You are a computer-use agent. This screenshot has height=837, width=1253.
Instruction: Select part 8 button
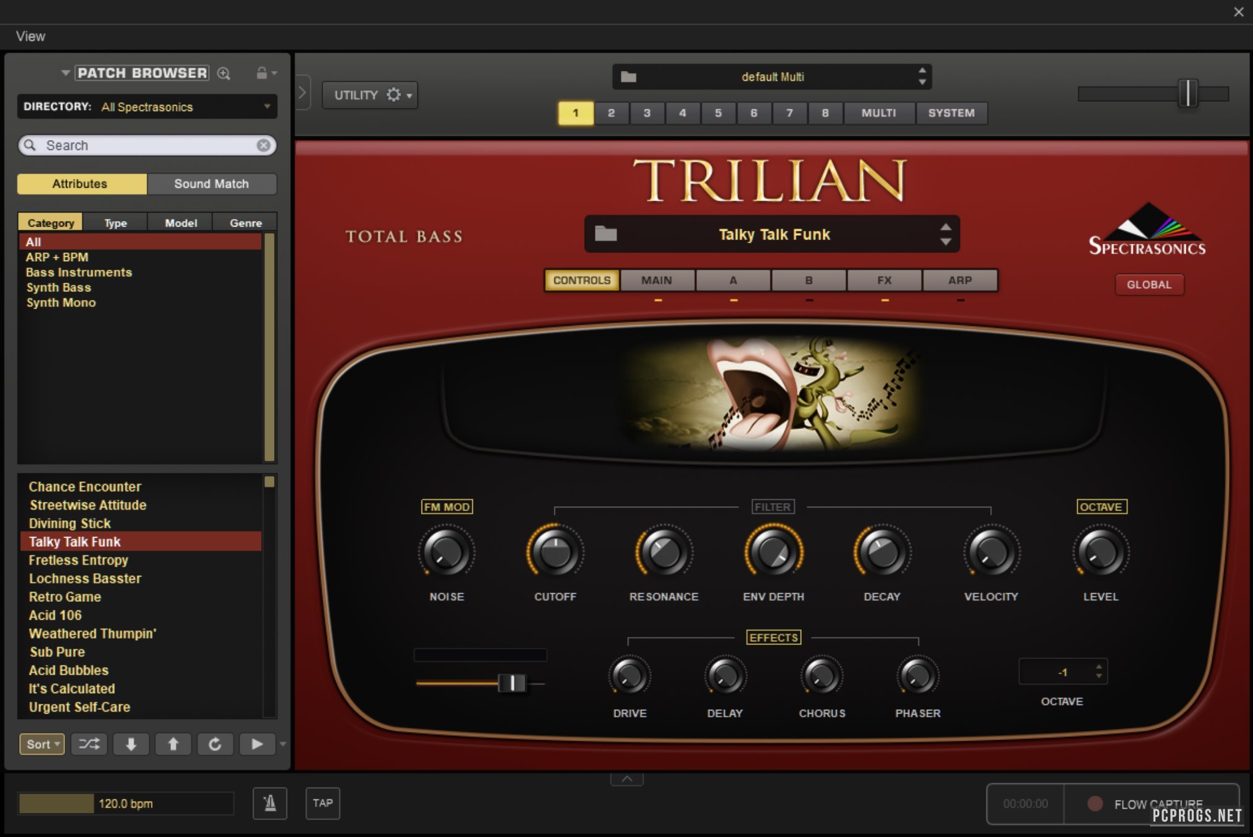825,113
